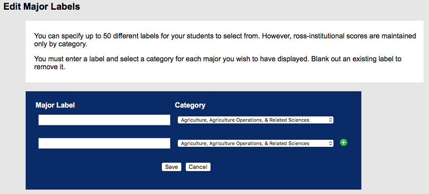Focus the first Major Label text field

coord(104,120)
